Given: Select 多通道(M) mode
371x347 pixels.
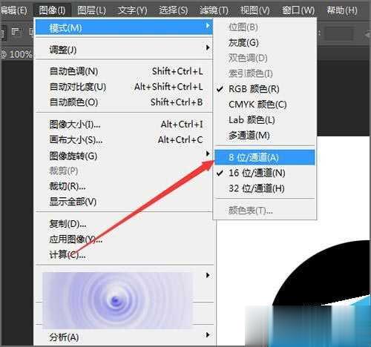Looking at the screenshot, I should 265,136.
